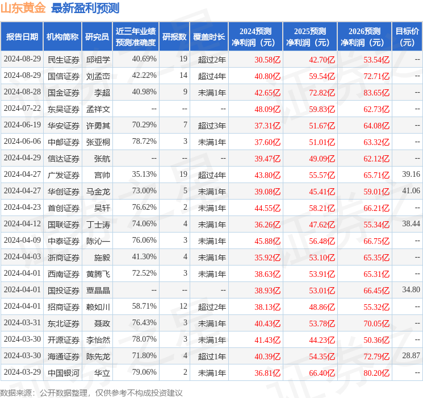
Task: Click the accuracy value 35.13%
Action: [144, 175]
